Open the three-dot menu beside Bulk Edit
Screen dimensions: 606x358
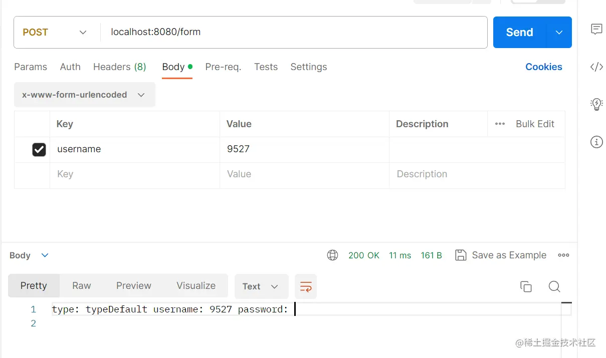pyautogui.click(x=500, y=124)
